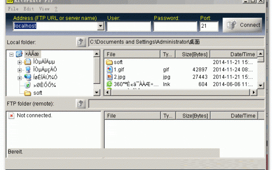Open the question mark help menu
The width and height of the screenshot is (272, 170).
56,9
